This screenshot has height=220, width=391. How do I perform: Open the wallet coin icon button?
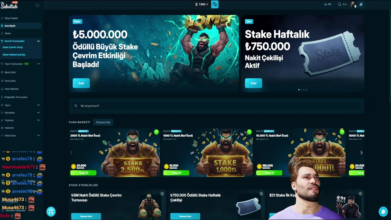215,4
